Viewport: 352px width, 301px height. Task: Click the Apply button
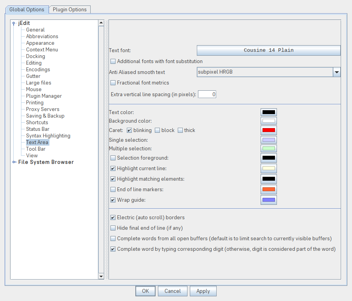coord(203,291)
